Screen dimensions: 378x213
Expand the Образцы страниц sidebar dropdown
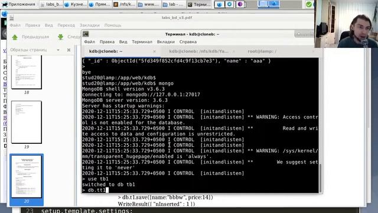[x=58, y=50]
